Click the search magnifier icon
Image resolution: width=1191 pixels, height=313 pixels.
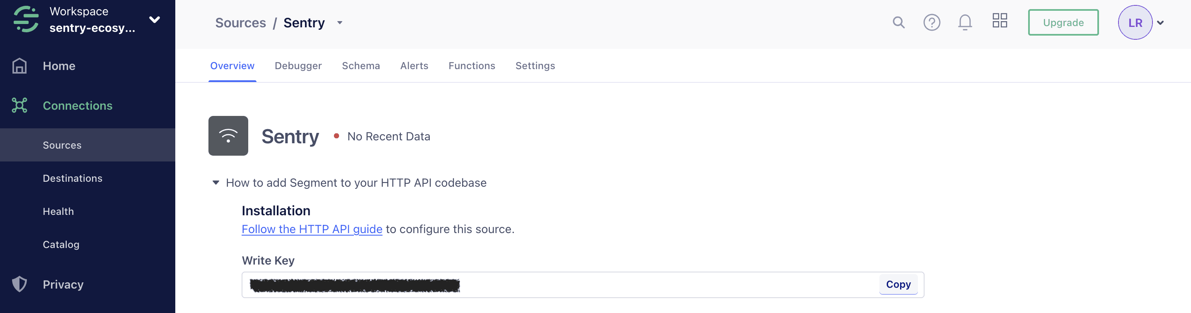point(898,22)
